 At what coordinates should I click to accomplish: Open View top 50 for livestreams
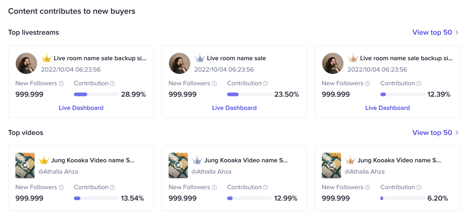click(x=432, y=32)
